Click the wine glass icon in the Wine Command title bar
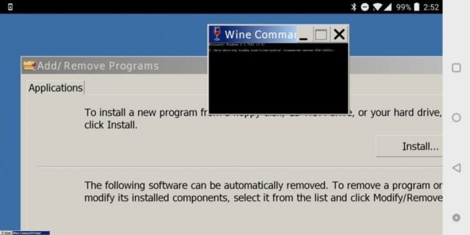 [216, 34]
